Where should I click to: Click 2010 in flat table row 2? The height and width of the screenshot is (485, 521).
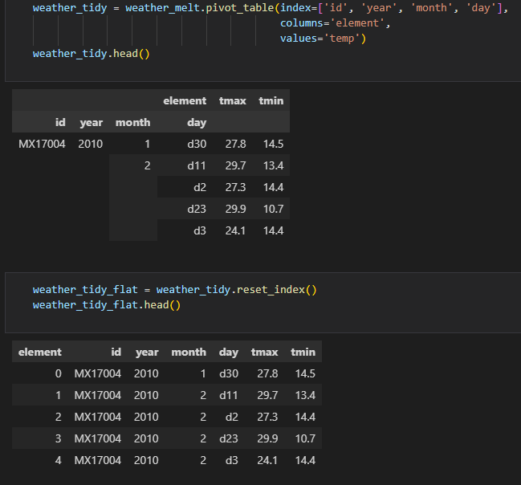point(146,417)
